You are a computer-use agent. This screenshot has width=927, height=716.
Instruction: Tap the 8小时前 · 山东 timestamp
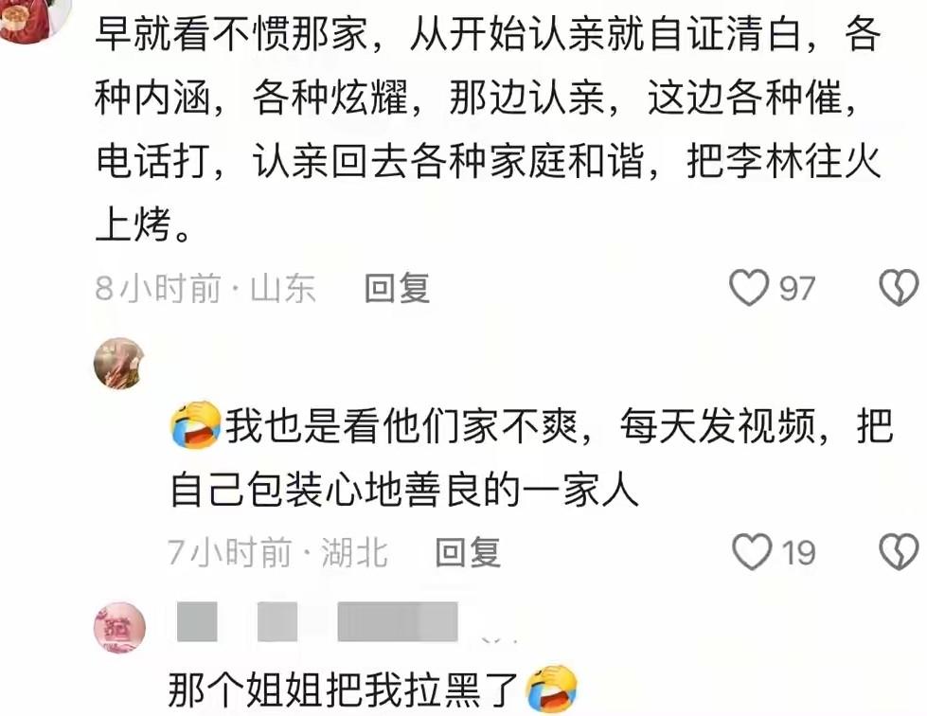click(205, 288)
